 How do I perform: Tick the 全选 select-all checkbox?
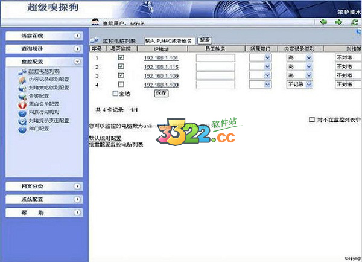(116, 94)
